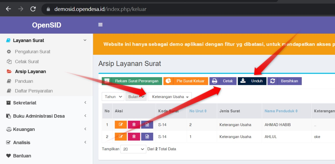
Task: Click the browser reload icon
Action: click(33, 8)
